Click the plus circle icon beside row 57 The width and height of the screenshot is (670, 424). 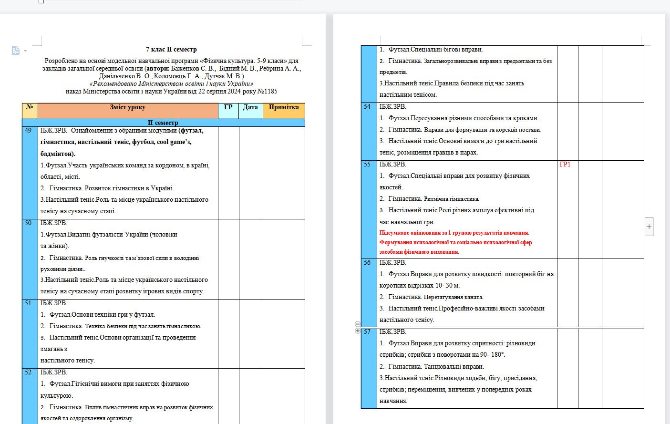coord(358,331)
